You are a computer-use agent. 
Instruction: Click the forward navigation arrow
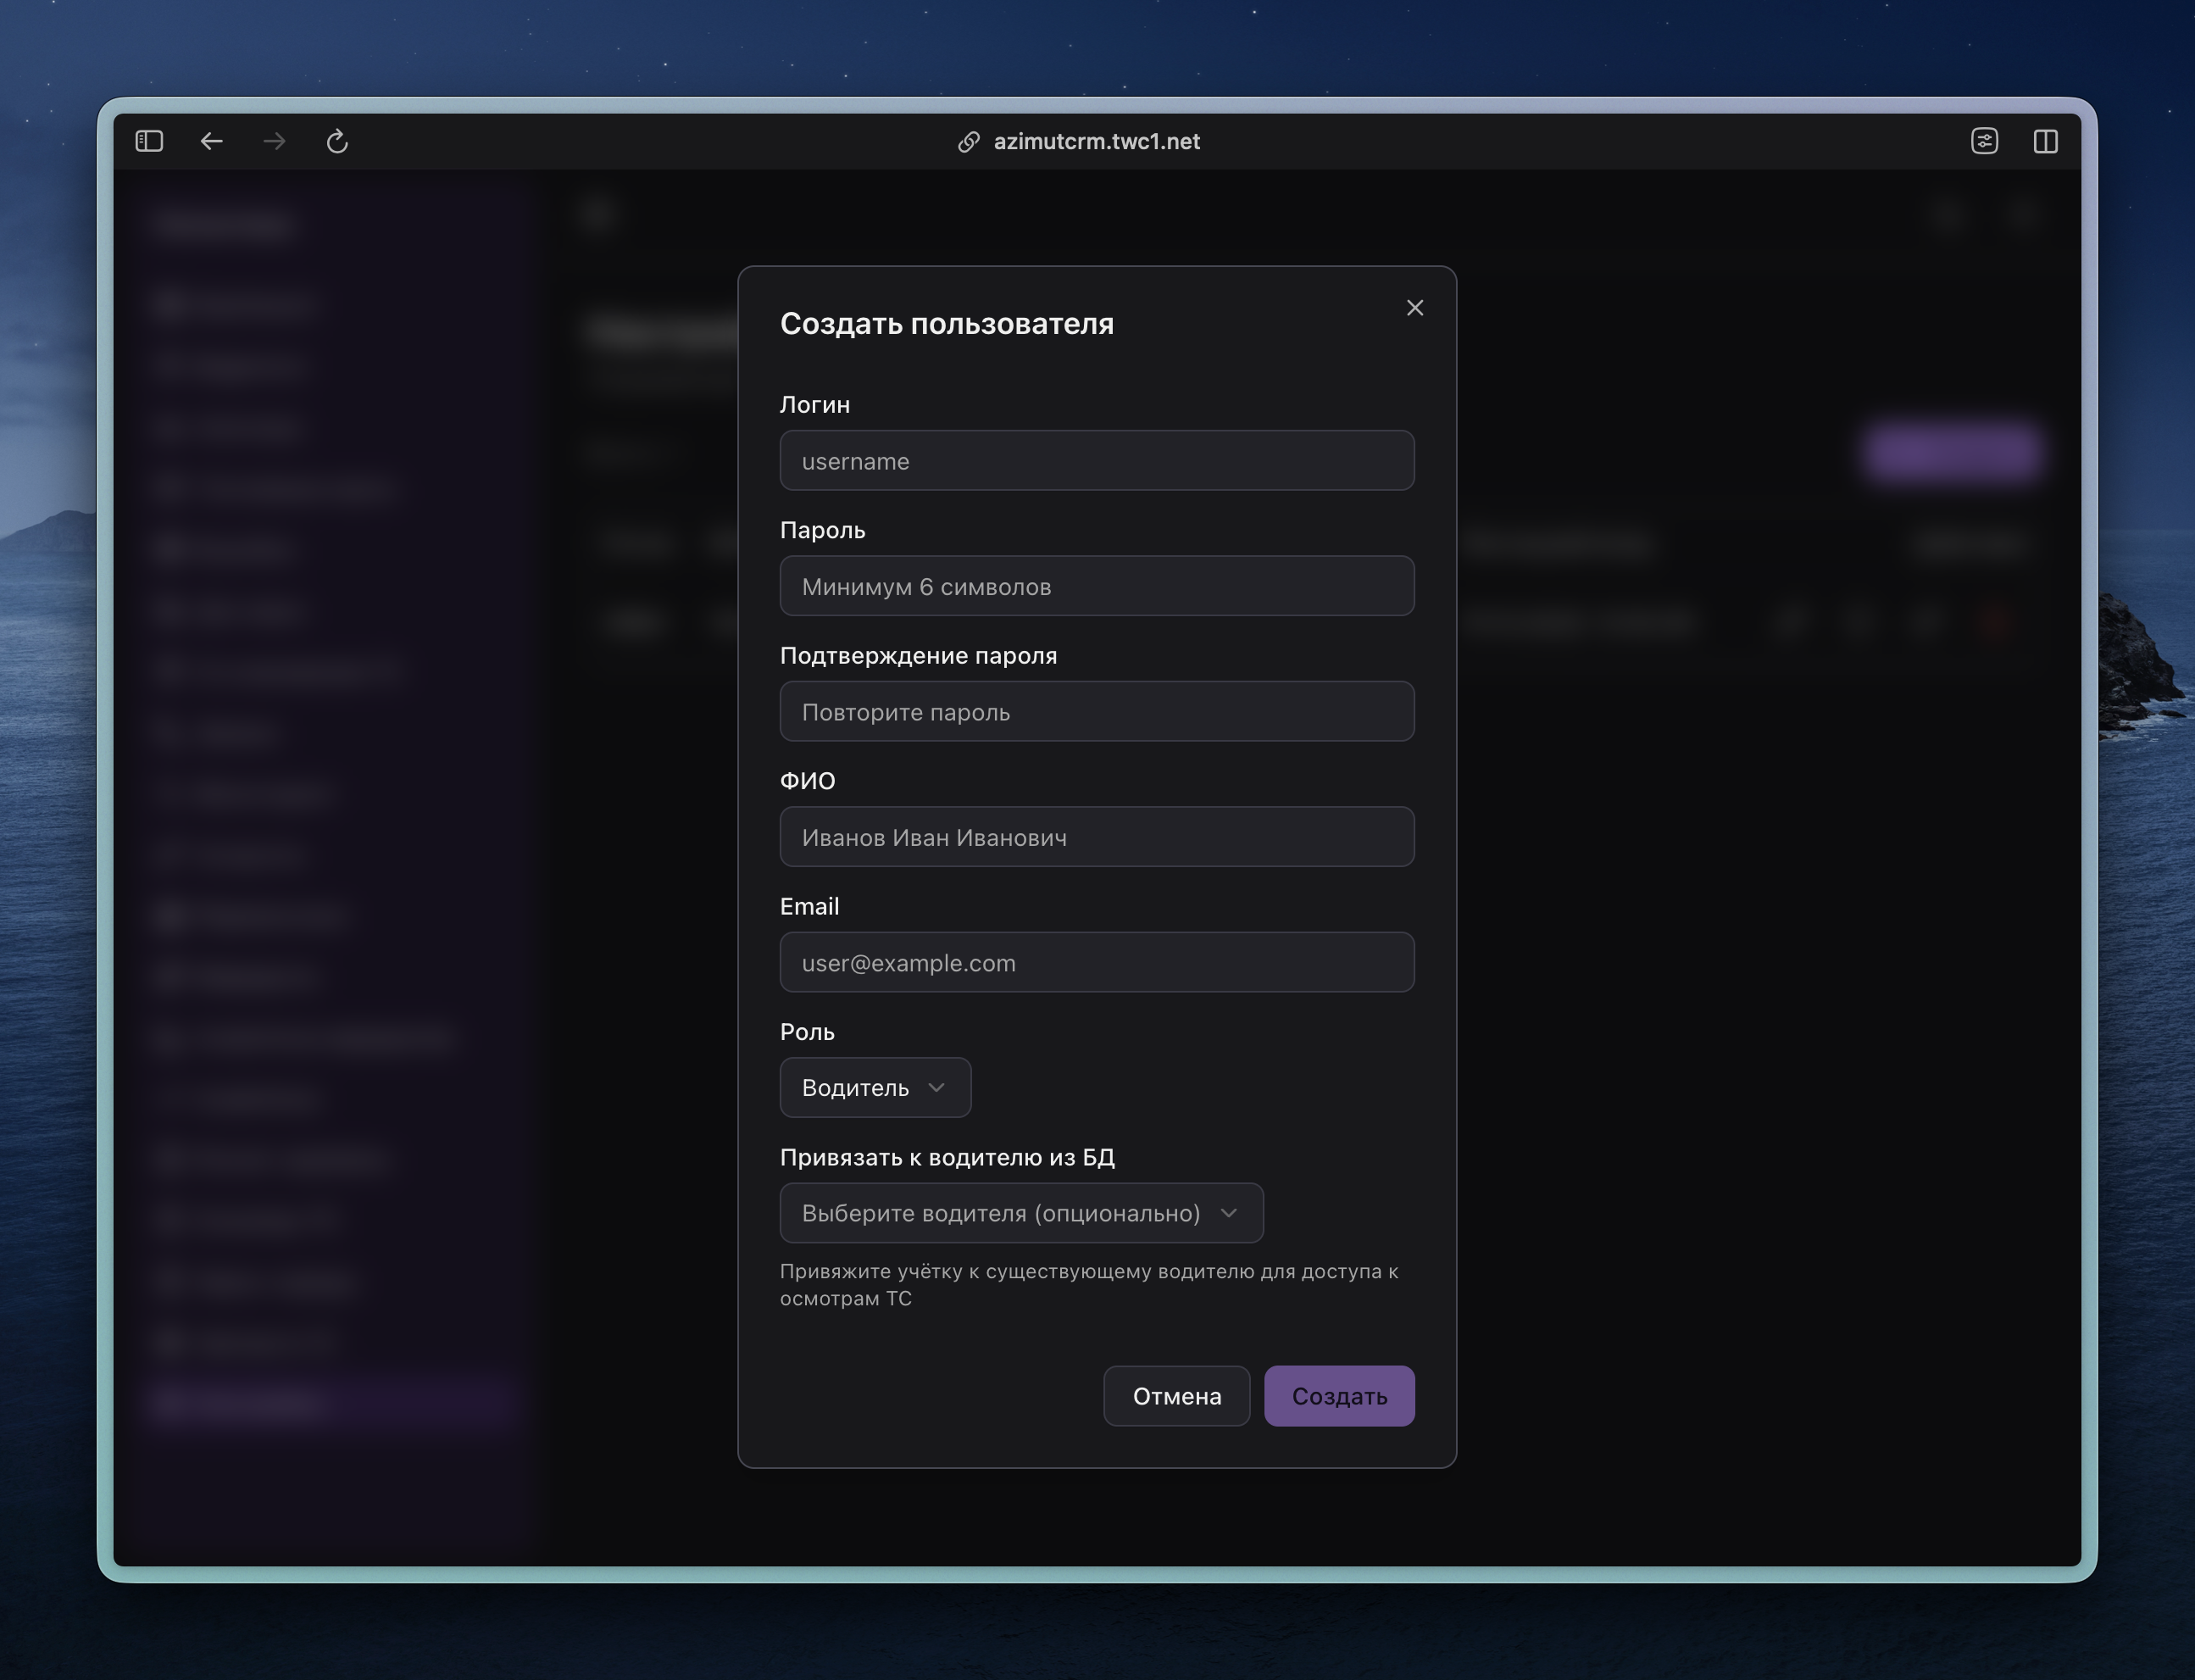coord(274,141)
